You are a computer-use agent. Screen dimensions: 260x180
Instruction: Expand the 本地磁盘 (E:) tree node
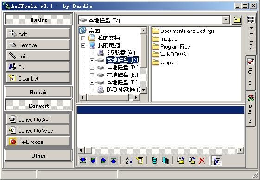coord(92,75)
